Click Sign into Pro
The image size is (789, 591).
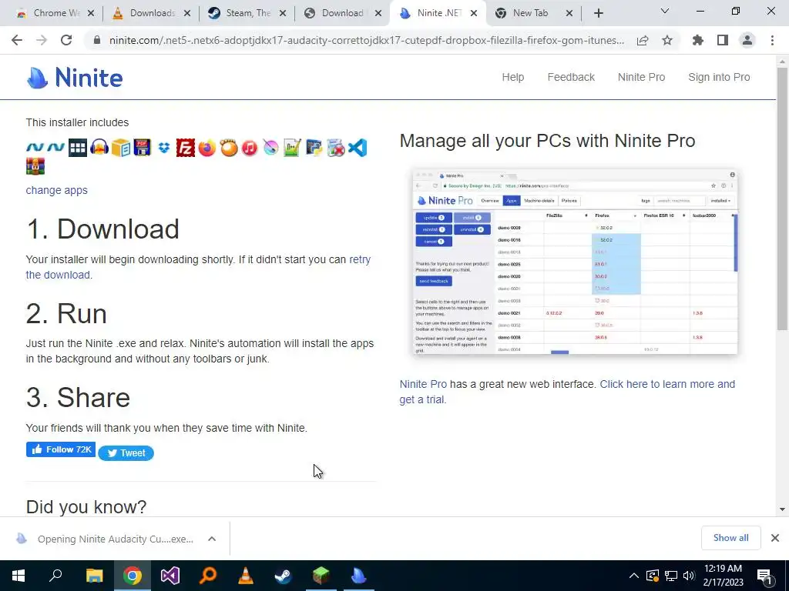719,77
